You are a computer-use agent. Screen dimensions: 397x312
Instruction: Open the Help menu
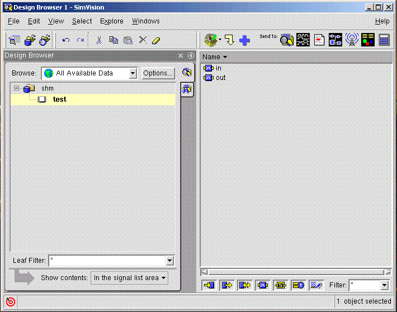(x=382, y=21)
